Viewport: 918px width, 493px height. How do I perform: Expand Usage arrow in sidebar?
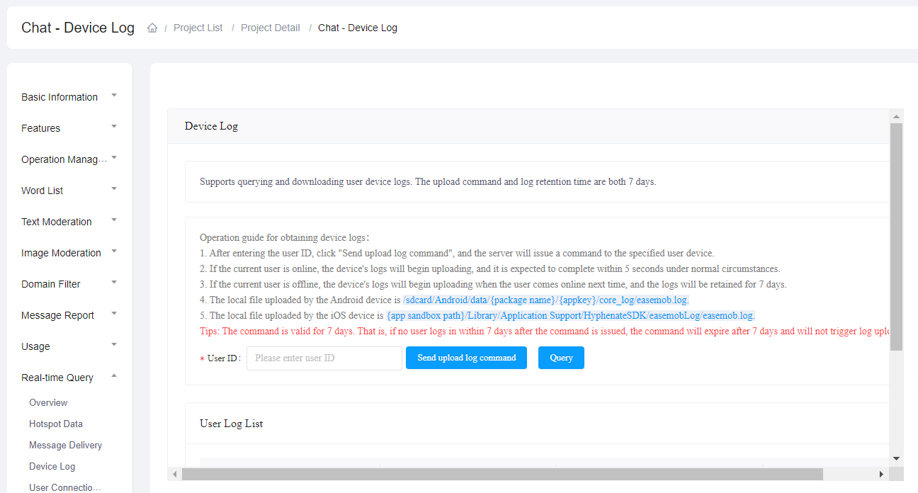114,344
